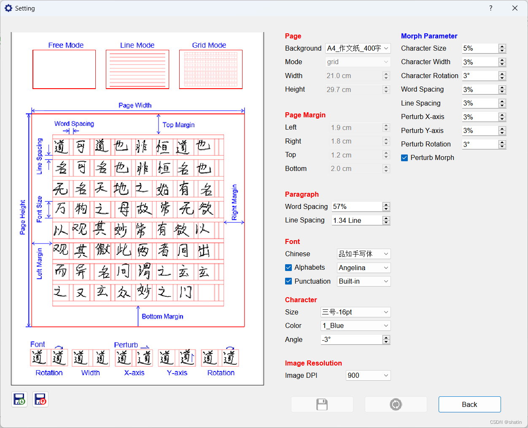
Task: Adjust the Paragraph Line Spacing stepper arrows
Action: tap(386, 220)
